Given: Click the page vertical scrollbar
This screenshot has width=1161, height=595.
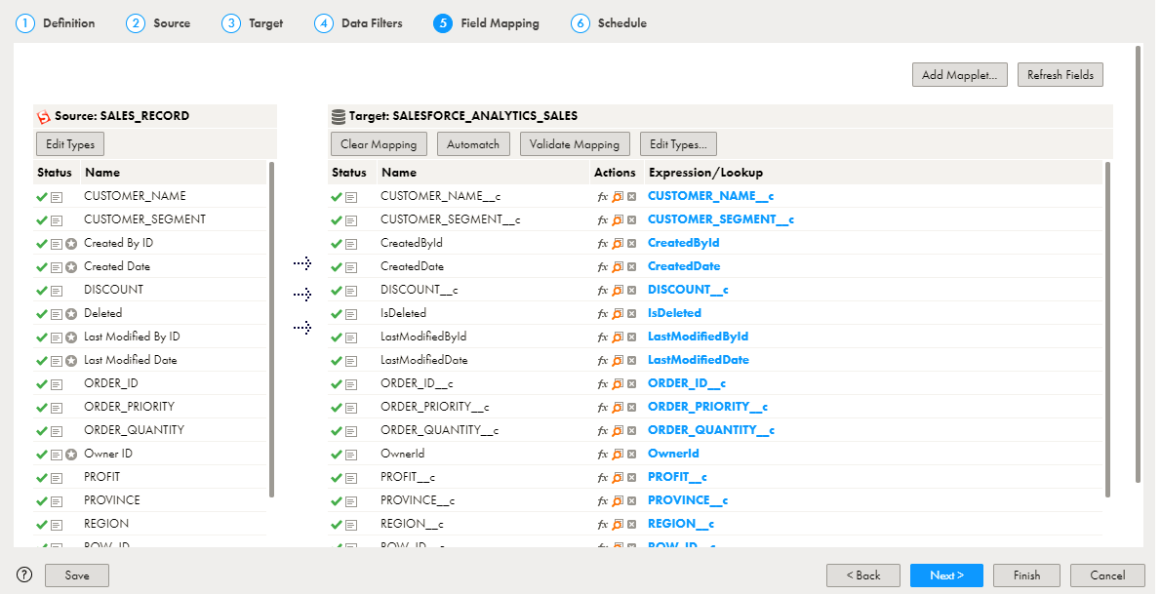Looking at the screenshot, I should pos(1139,264).
